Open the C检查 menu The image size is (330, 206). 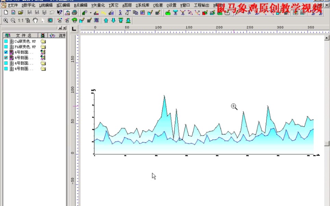(x=158, y=5)
